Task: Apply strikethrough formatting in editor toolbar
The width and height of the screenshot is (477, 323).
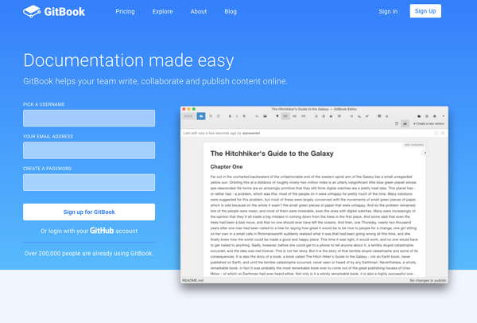Action: click(244, 116)
